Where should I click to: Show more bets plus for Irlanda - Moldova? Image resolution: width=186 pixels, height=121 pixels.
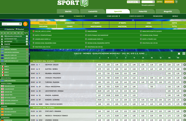(185, 73)
